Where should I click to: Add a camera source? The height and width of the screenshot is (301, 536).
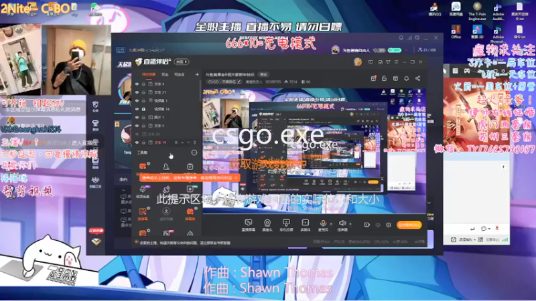tap(267, 225)
